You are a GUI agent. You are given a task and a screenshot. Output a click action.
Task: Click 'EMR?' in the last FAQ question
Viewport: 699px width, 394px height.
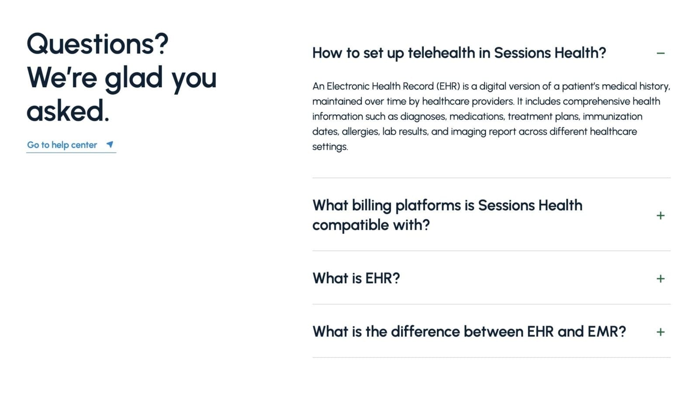606,332
